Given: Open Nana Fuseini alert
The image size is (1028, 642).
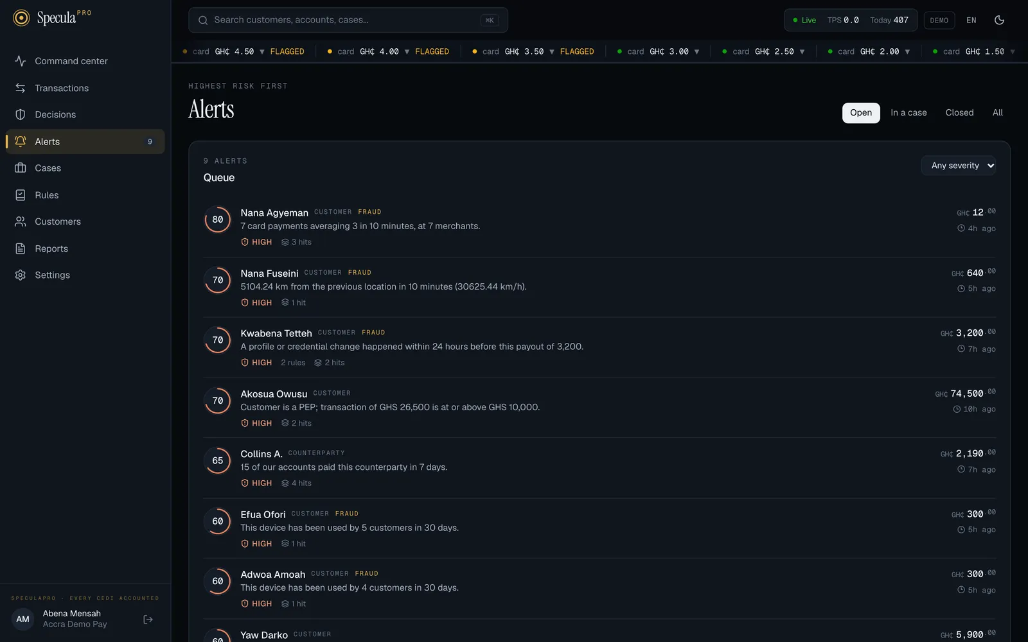Looking at the screenshot, I should 599,288.
